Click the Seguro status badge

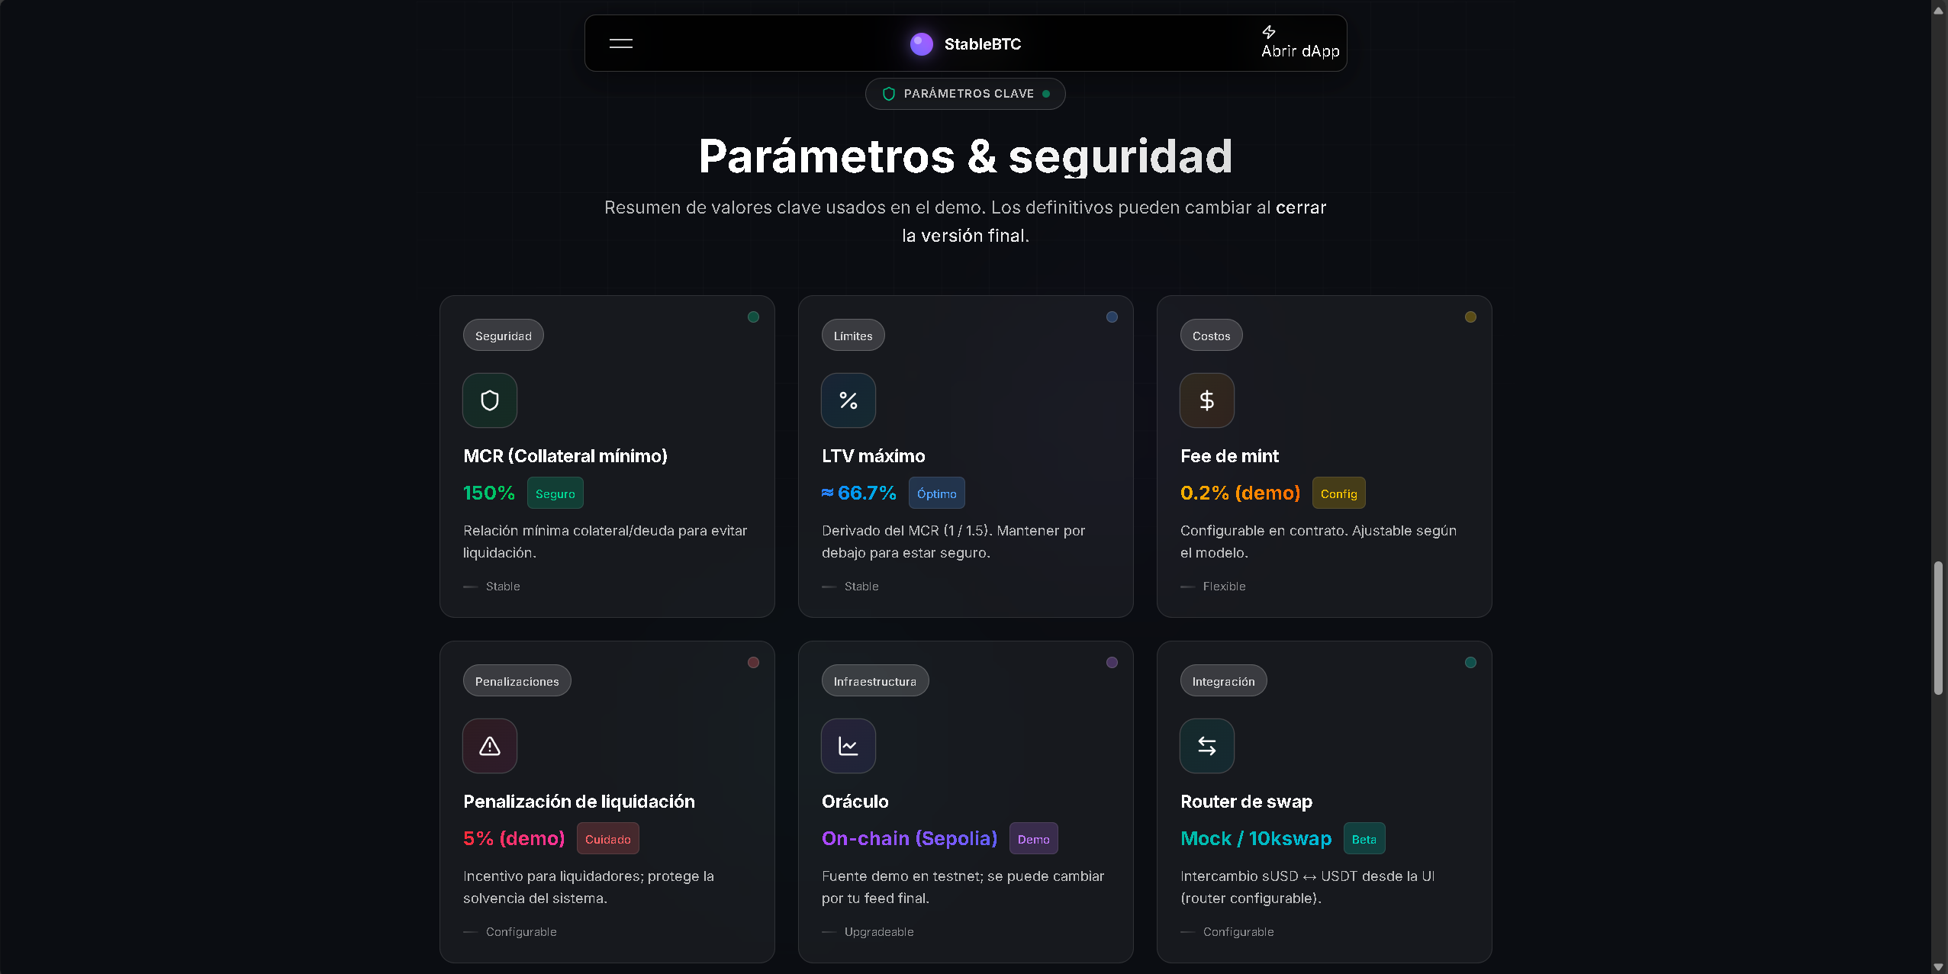(555, 493)
